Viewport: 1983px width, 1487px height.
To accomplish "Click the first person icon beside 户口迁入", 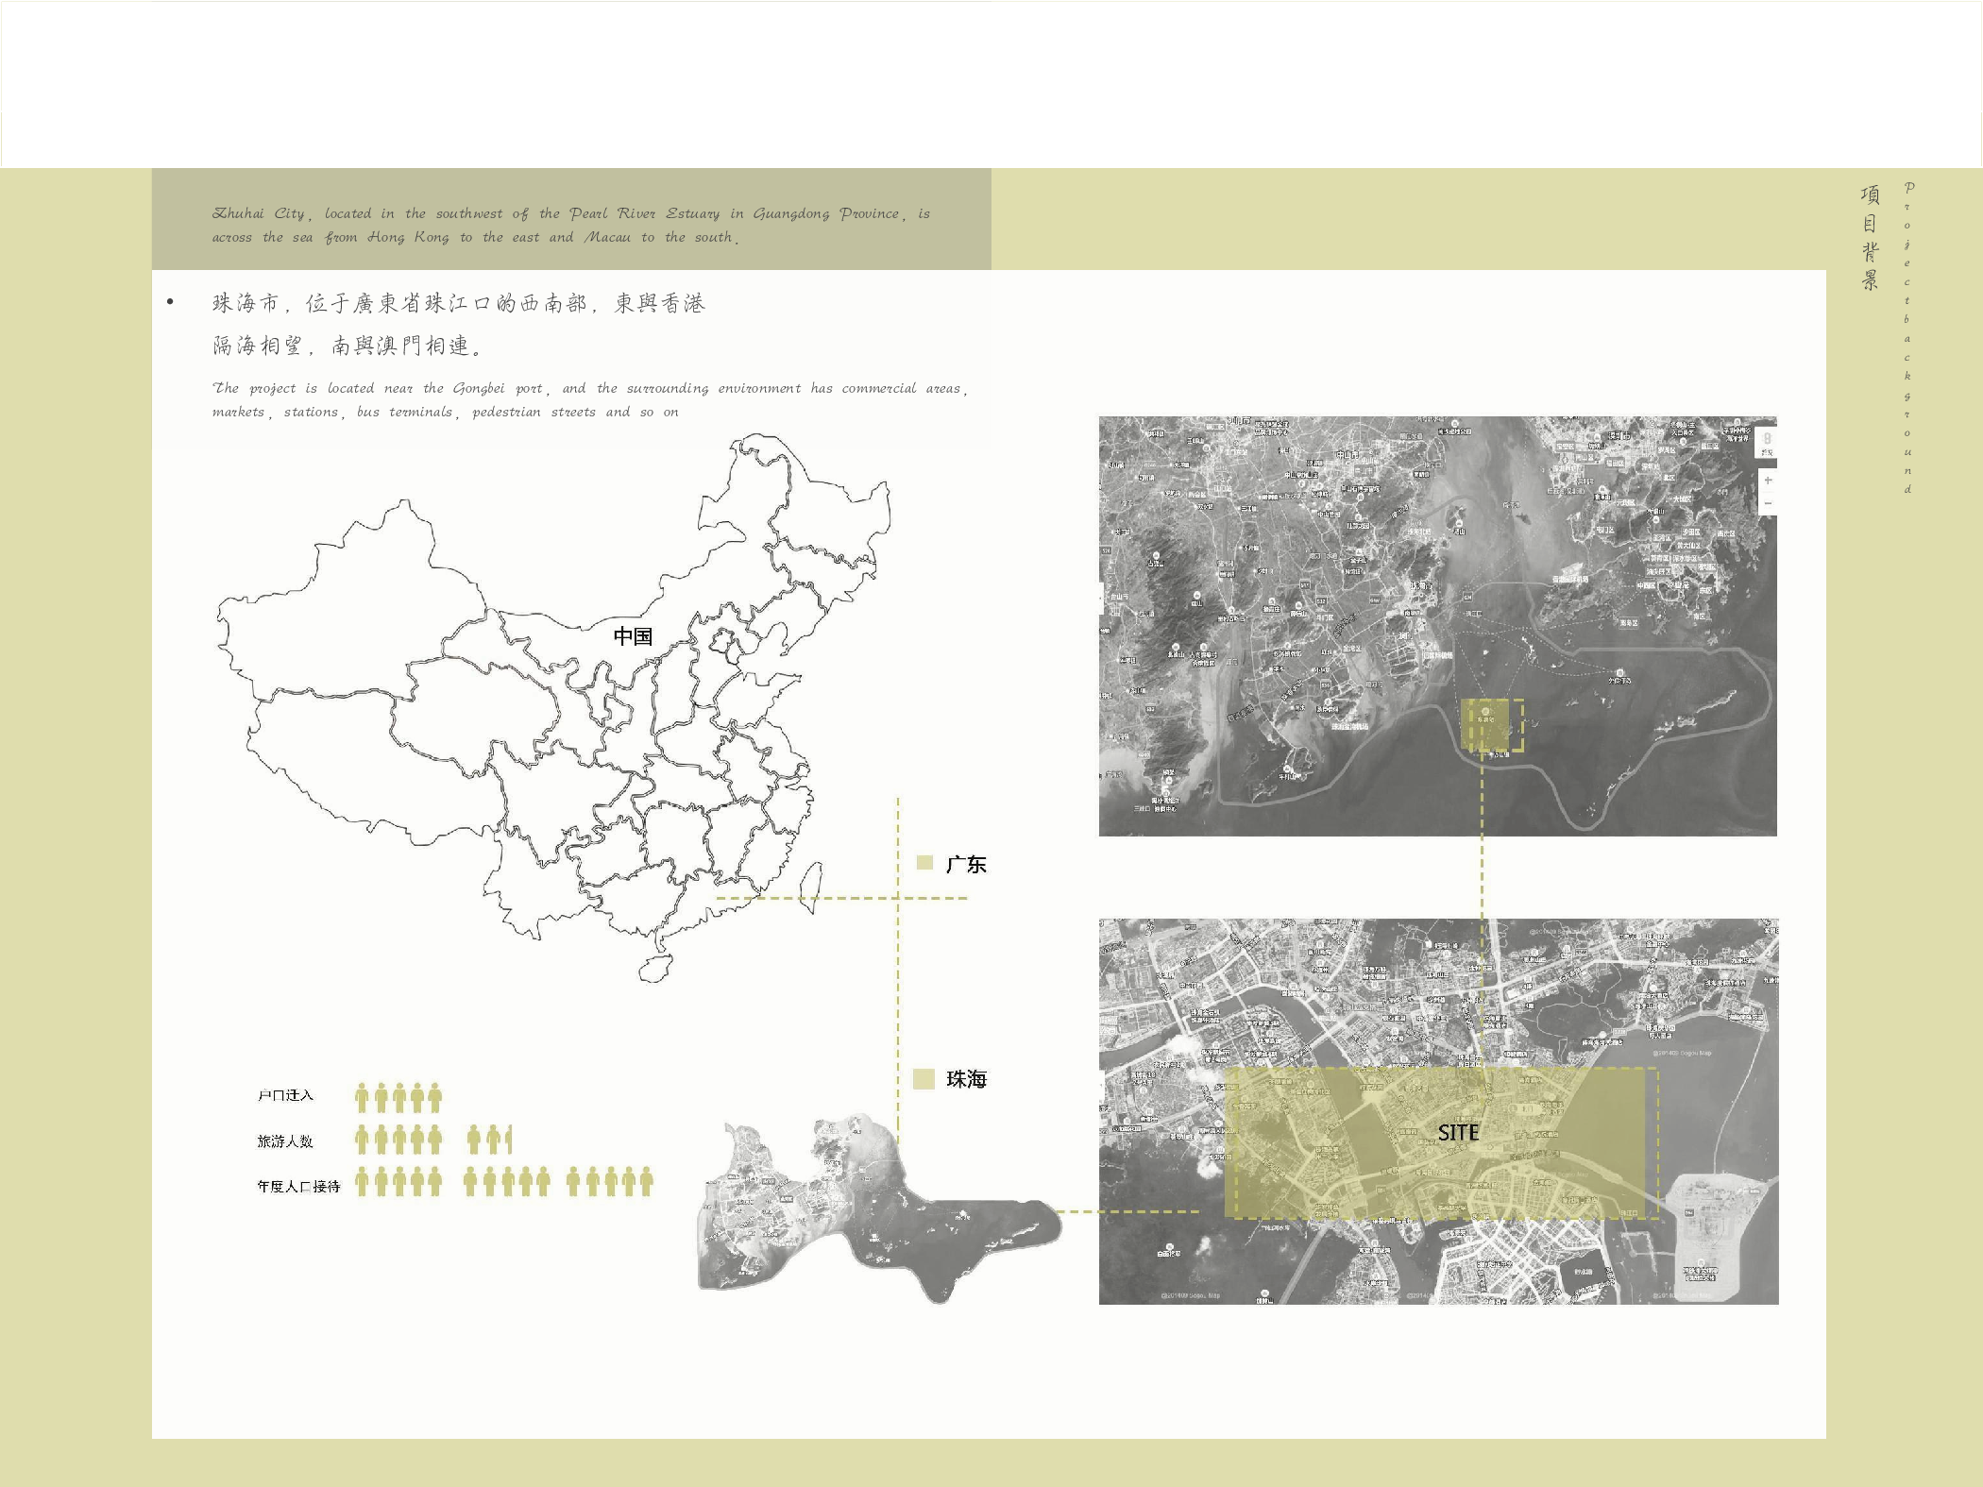I will 362,1097.
